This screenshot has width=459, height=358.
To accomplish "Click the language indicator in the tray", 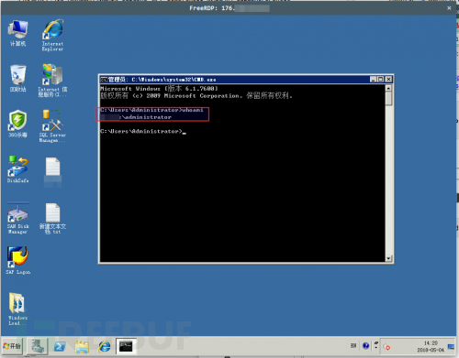I will click(353, 345).
